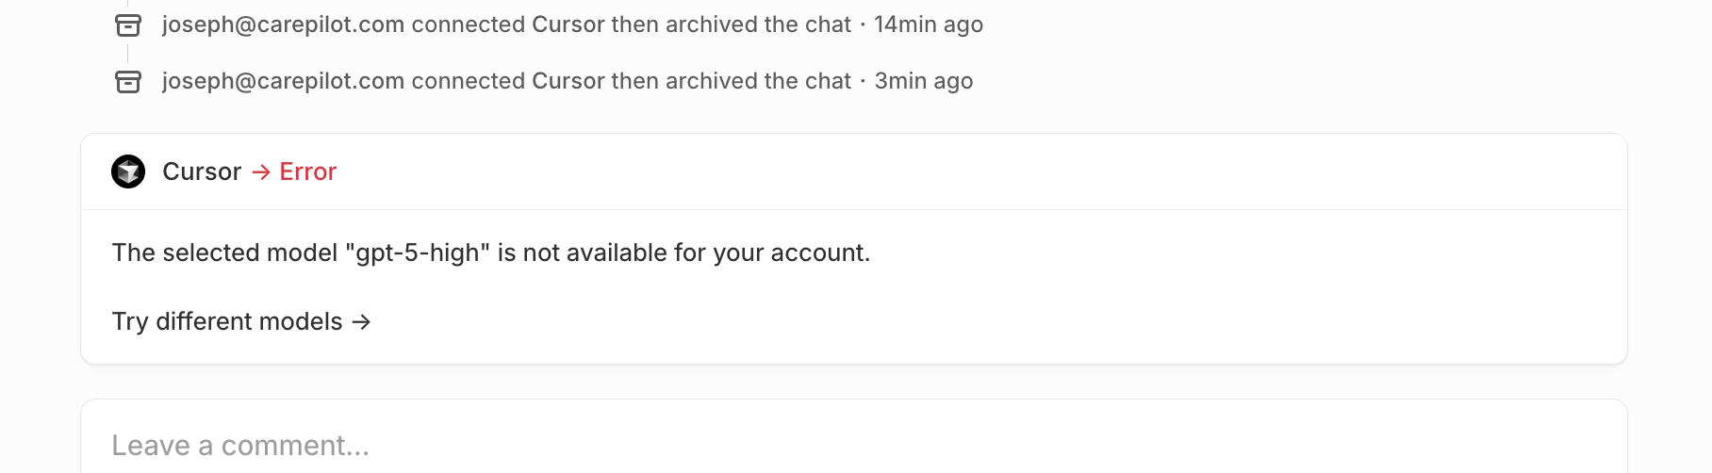The image size is (1712, 473).
Task: Click "The selected model" at the error's start
Action: pyautogui.click(x=224, y=253)
